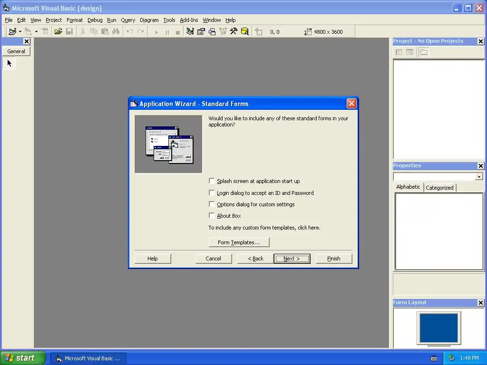Viewport: 487px width, 365px height.
Task: Open the Edit menu
Action: [x=21, y=20]
